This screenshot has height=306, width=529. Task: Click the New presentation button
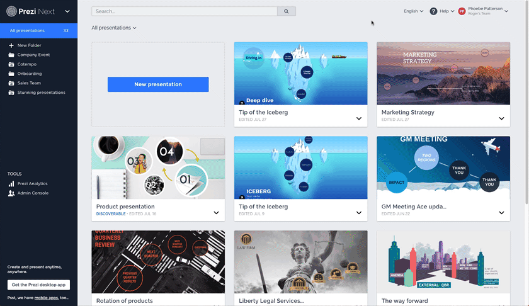[158, 84]
